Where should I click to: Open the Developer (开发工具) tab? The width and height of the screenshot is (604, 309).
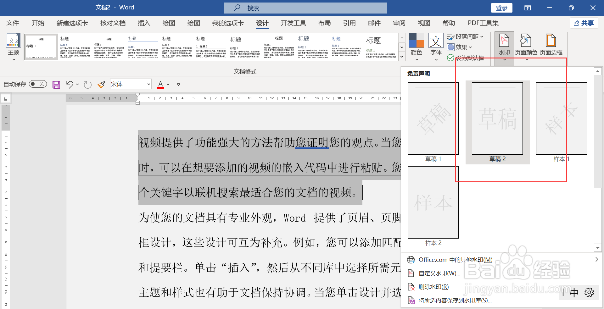(x=293, y=23)
